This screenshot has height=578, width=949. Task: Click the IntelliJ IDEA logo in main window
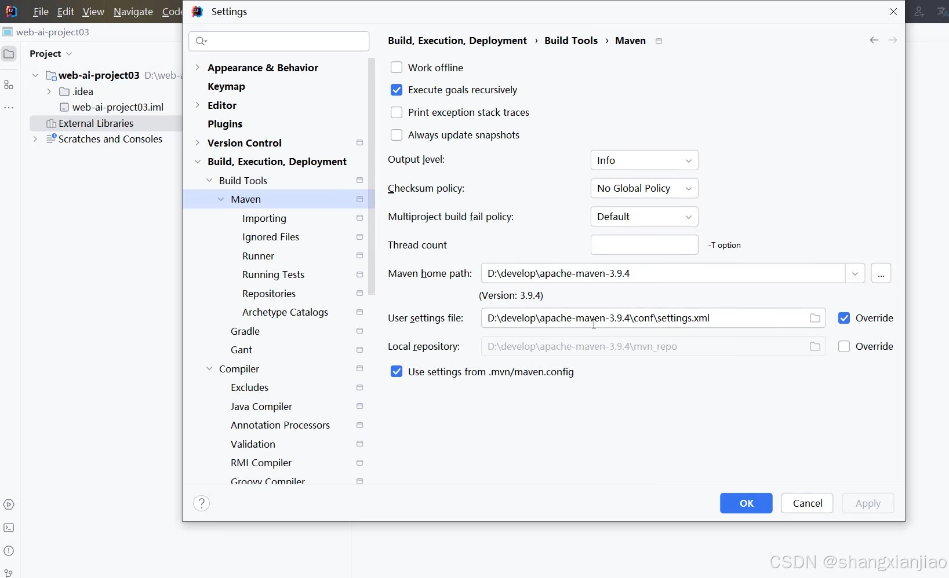pyautogui.click(x=11, y=12)
